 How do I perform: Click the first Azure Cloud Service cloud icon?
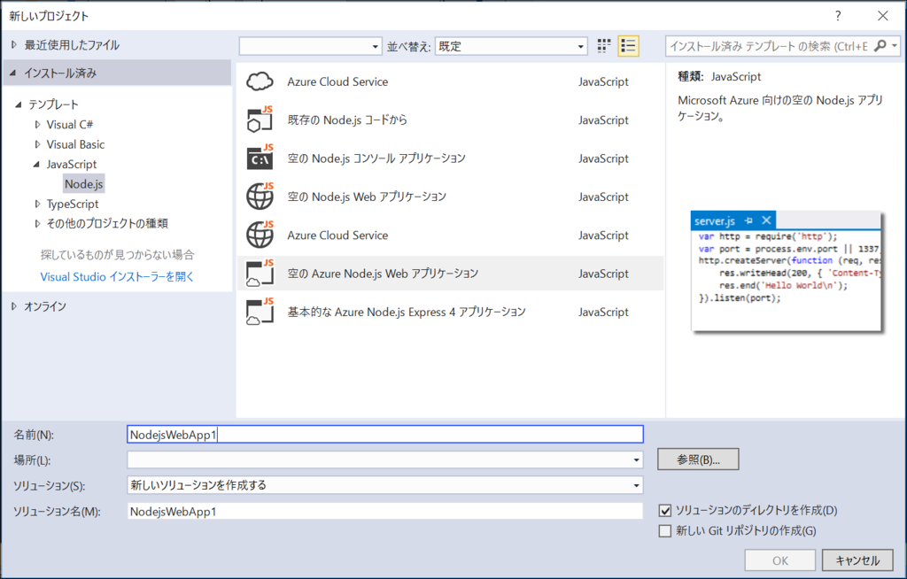(260, 81)
